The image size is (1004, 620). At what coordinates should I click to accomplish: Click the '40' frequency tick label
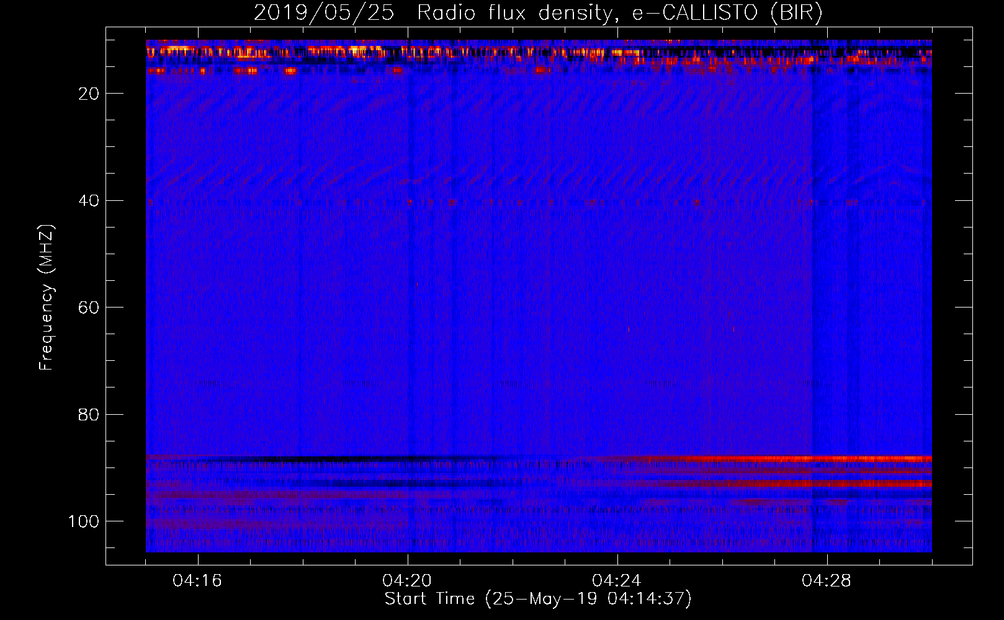[89, 201]
